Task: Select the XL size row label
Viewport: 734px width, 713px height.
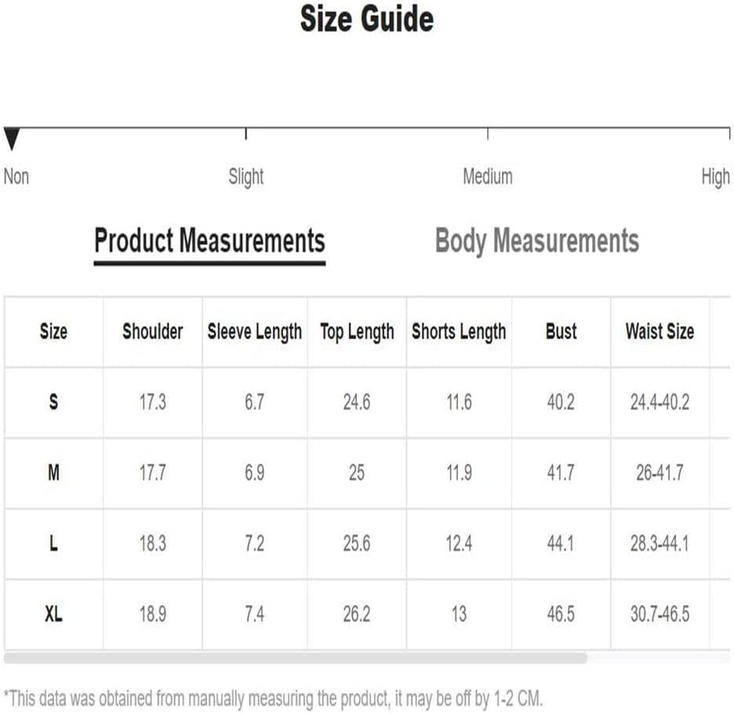Action: 53,614
